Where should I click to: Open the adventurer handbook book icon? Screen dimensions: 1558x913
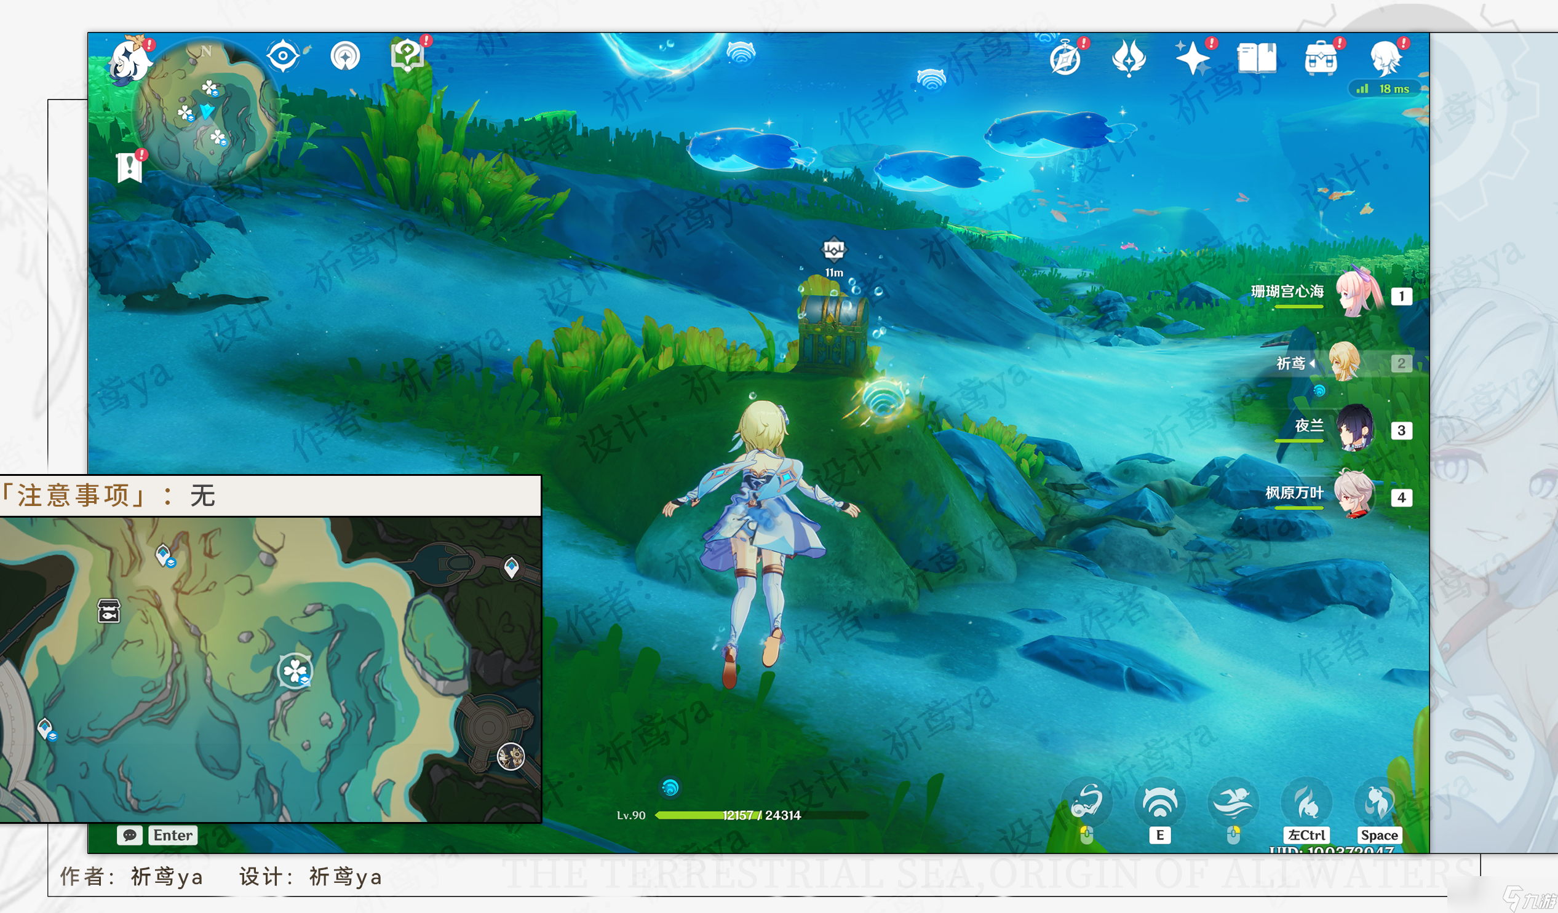1257,58
